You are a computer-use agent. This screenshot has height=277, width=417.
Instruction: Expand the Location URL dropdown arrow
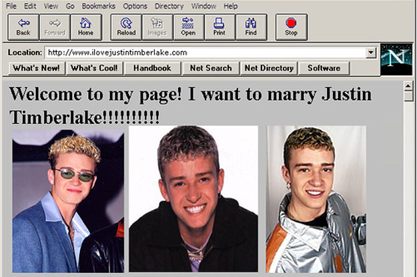click(372, 53)
